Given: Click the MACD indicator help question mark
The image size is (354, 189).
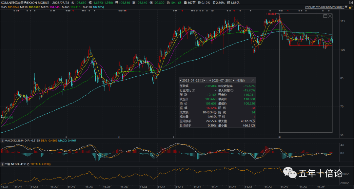Looking at the screenshot, I should point(2,141).
